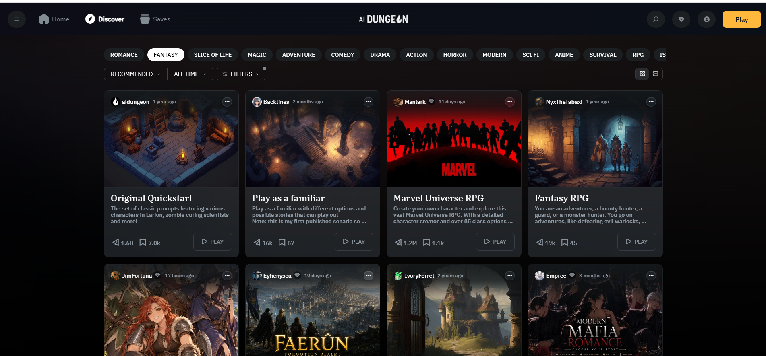Open more options on Original Quickstart card

[227, 102]
